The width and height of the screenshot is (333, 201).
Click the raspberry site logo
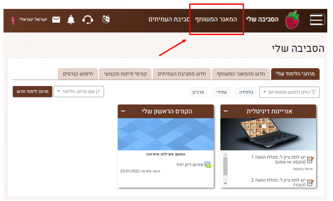coord(292,19)
